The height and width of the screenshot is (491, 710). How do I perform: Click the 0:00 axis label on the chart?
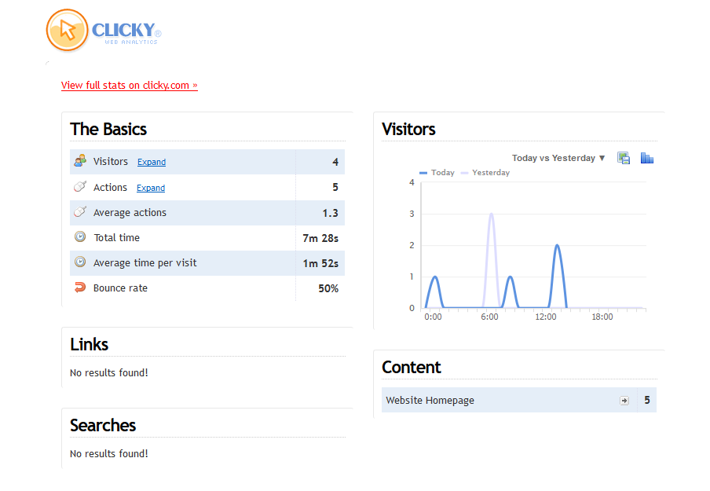click(x=433, y=317)
